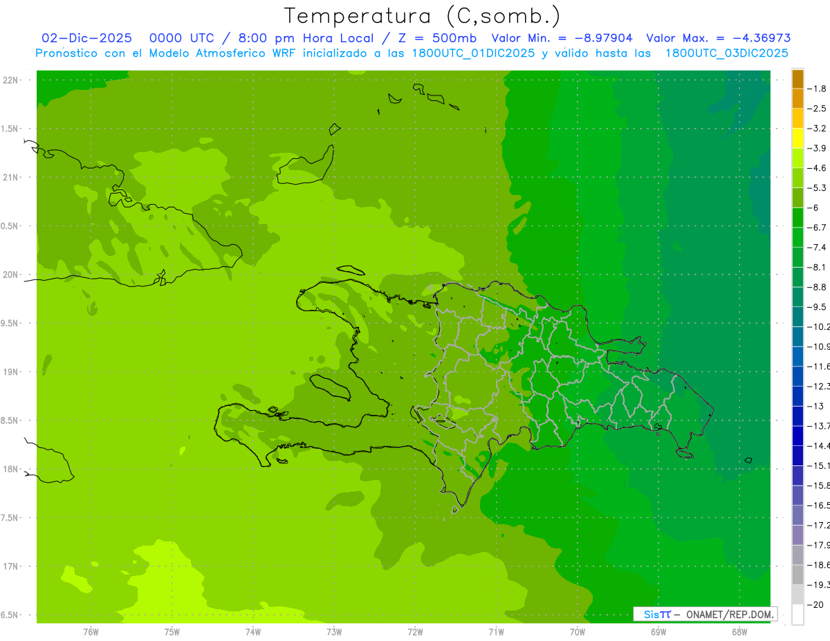Click the green swatch between -6 and -6.7
This screenshot has height=641, width=830.
797,218
